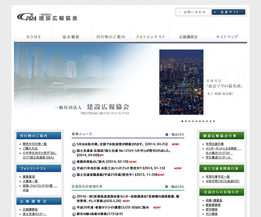
Task: Open 発売中刊行物一覧 sidebar link
Action: tap(35, 144)
